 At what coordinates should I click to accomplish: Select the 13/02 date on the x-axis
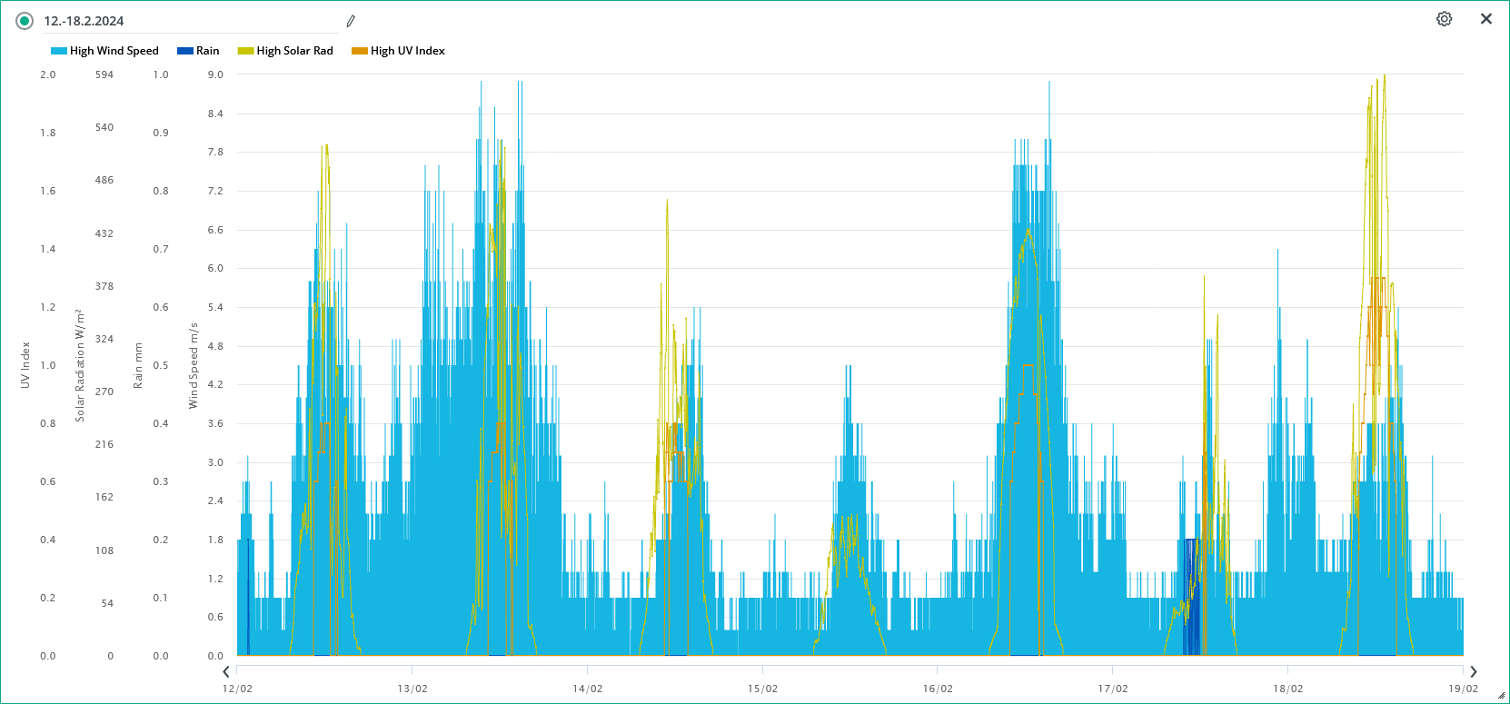click(412, 689)
